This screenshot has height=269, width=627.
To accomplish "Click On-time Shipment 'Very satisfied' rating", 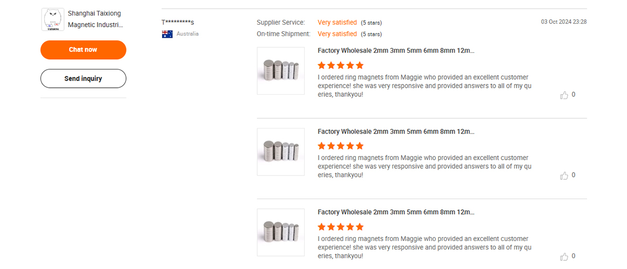I will pyautogui.click(x=337, y=34).
